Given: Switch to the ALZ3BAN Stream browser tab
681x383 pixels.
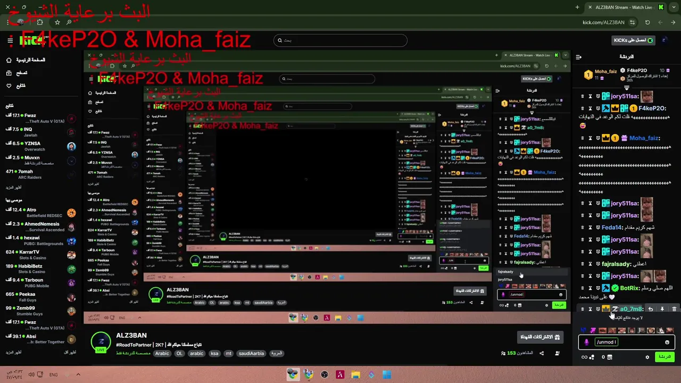Looking at the screenshot, I should (x=626, y=7).
